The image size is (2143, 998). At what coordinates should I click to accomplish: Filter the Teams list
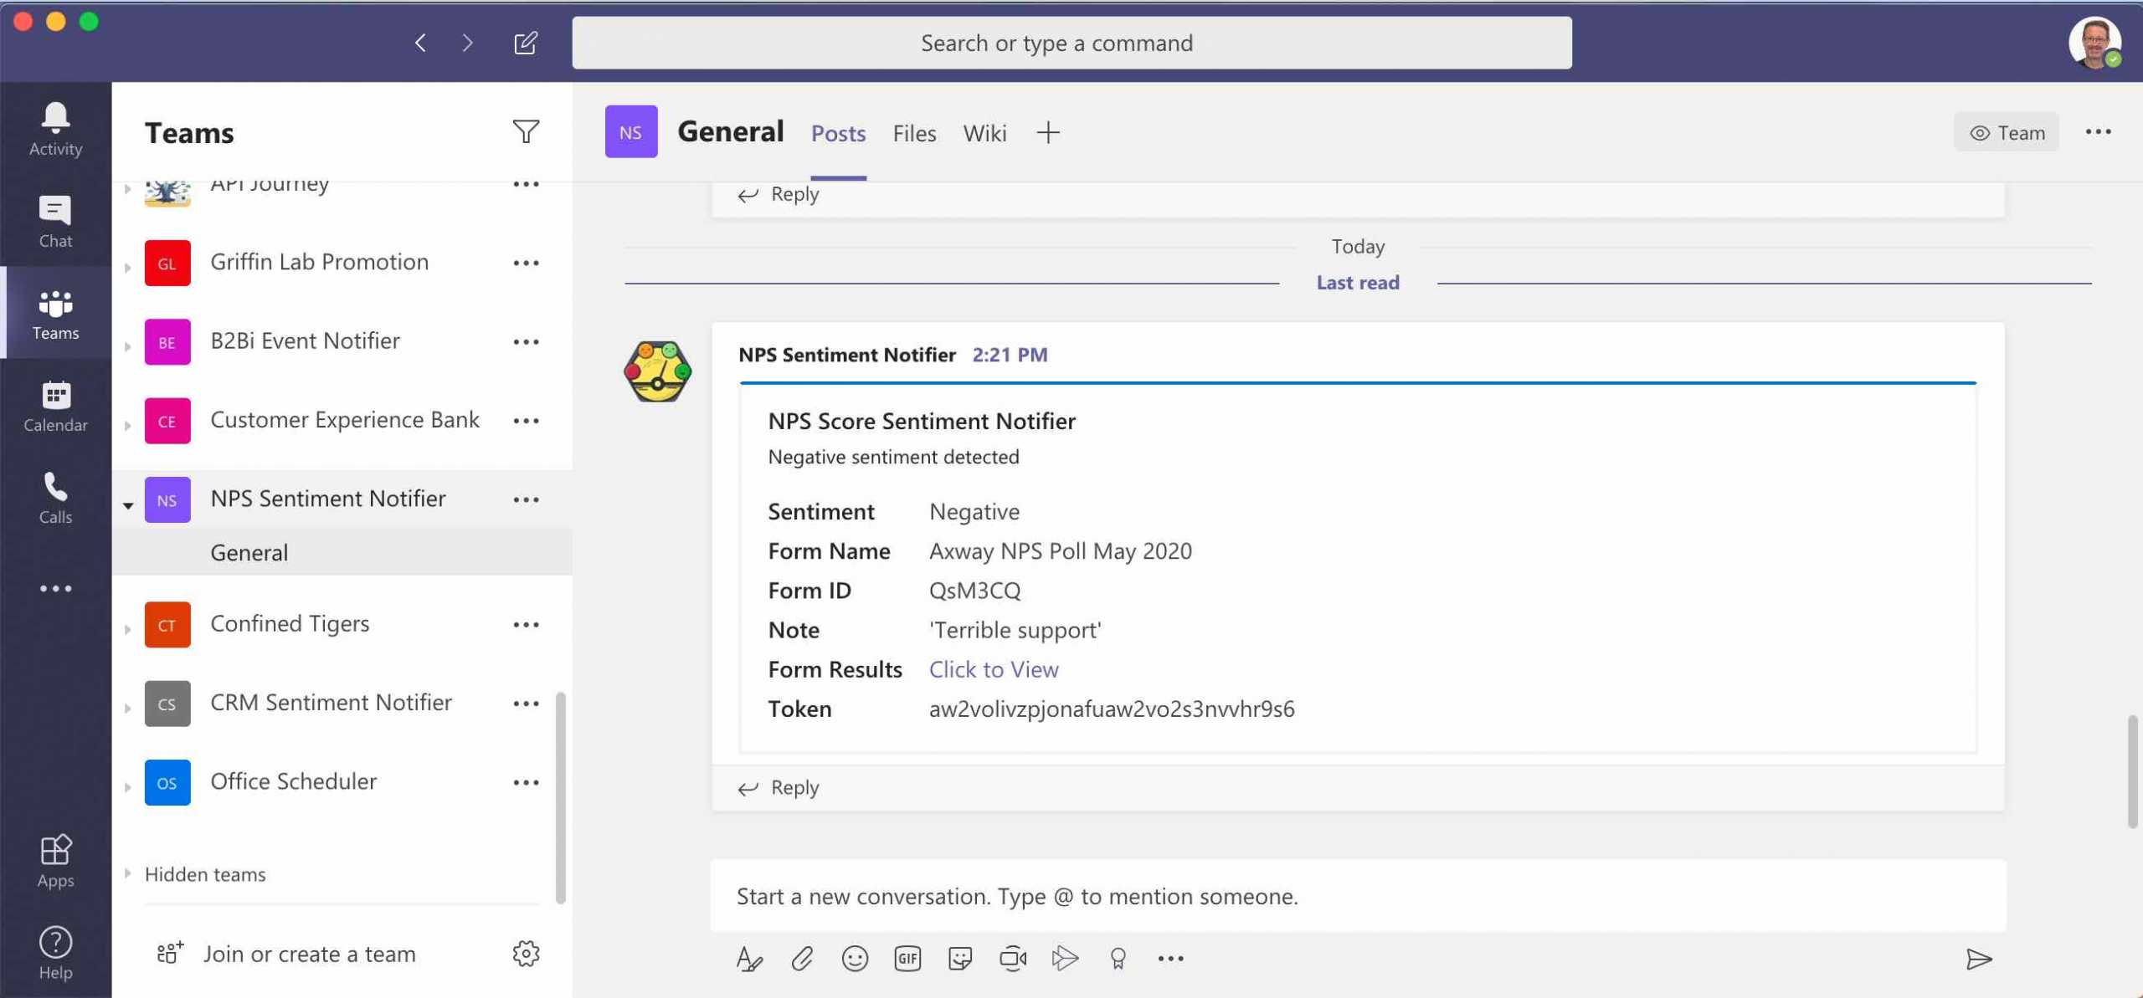(526, 131)
